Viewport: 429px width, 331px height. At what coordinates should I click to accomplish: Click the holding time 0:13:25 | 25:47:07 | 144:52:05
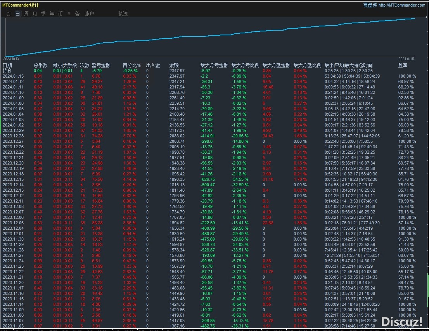352,136
